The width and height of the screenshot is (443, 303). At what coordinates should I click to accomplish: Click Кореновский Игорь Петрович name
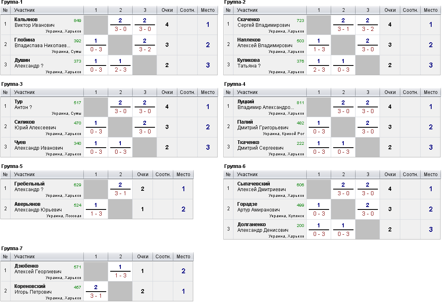[33, 289]
